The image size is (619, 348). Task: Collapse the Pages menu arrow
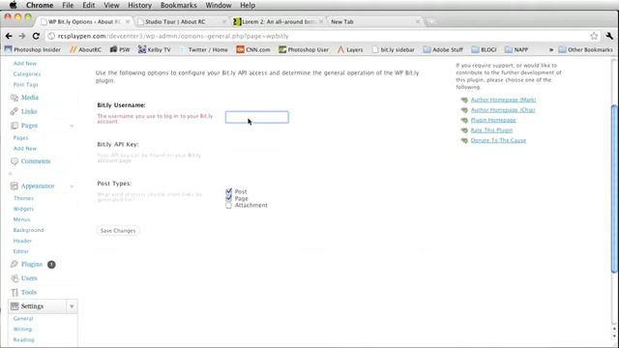click(72, 126)
